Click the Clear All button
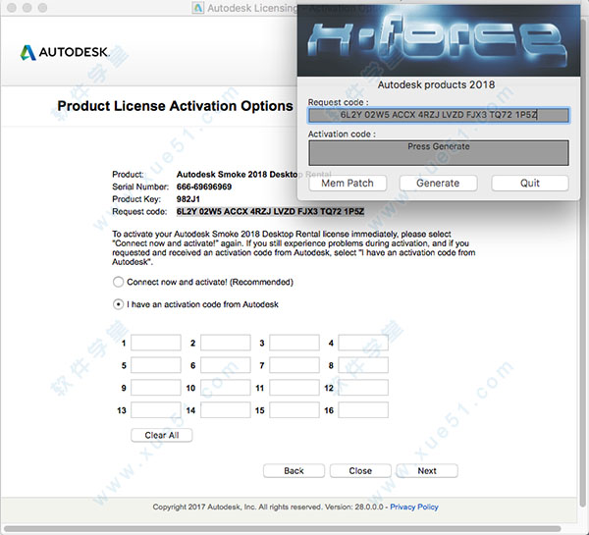The width and height of the screenshot is (589, 535). tap(162, 435)
